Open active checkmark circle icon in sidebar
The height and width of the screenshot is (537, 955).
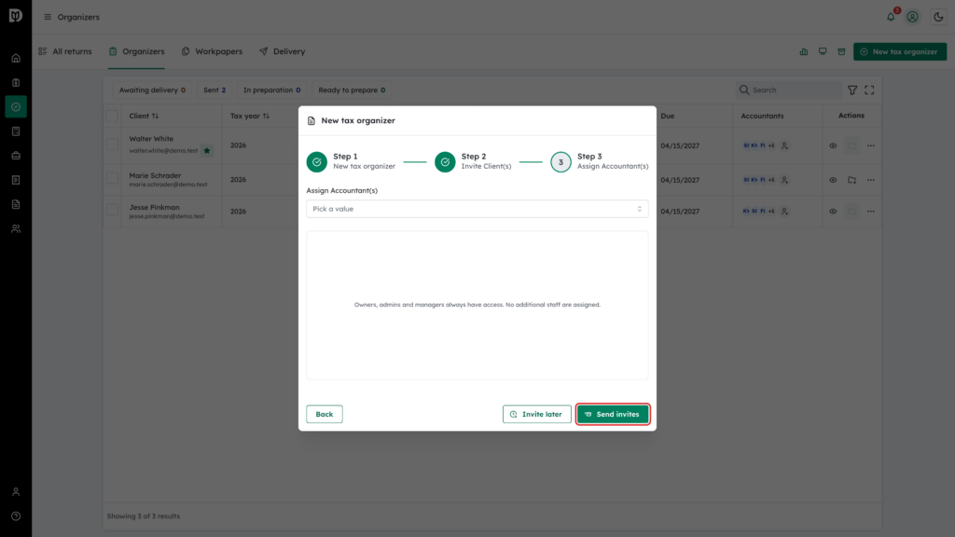point(16,107)
